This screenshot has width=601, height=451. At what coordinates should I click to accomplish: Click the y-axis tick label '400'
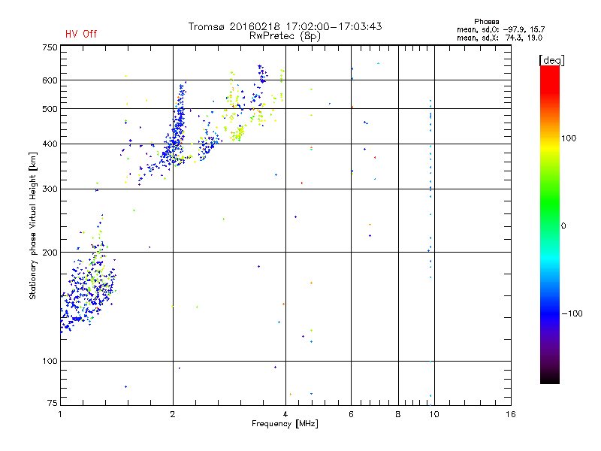pyautogui.click(x=50, y=144)
